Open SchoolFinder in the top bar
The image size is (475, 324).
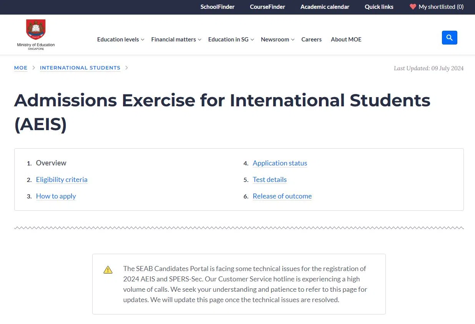click(x=217, y=7)
